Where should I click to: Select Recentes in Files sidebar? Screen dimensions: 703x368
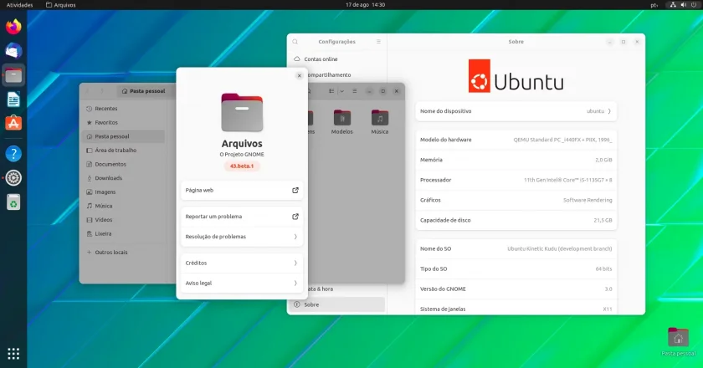tap(124, 109)
